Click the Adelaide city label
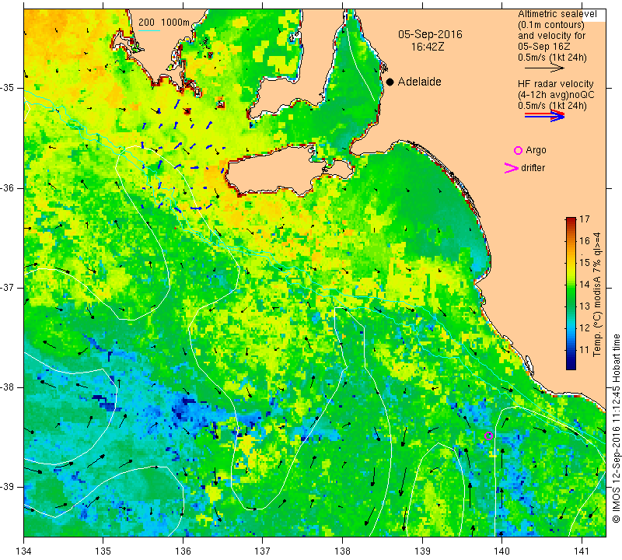The width and height of the screenshot is (622, 560). tap(419, 82)
